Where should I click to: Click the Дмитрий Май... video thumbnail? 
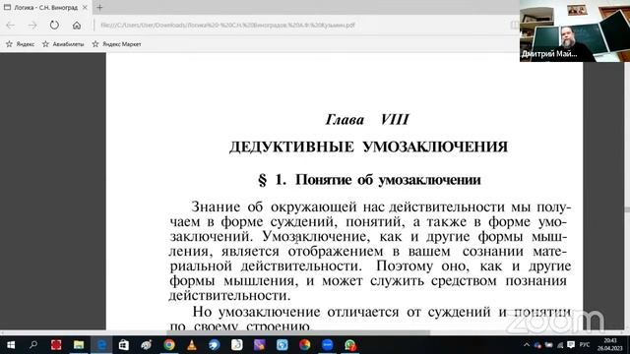click(575, 30)
